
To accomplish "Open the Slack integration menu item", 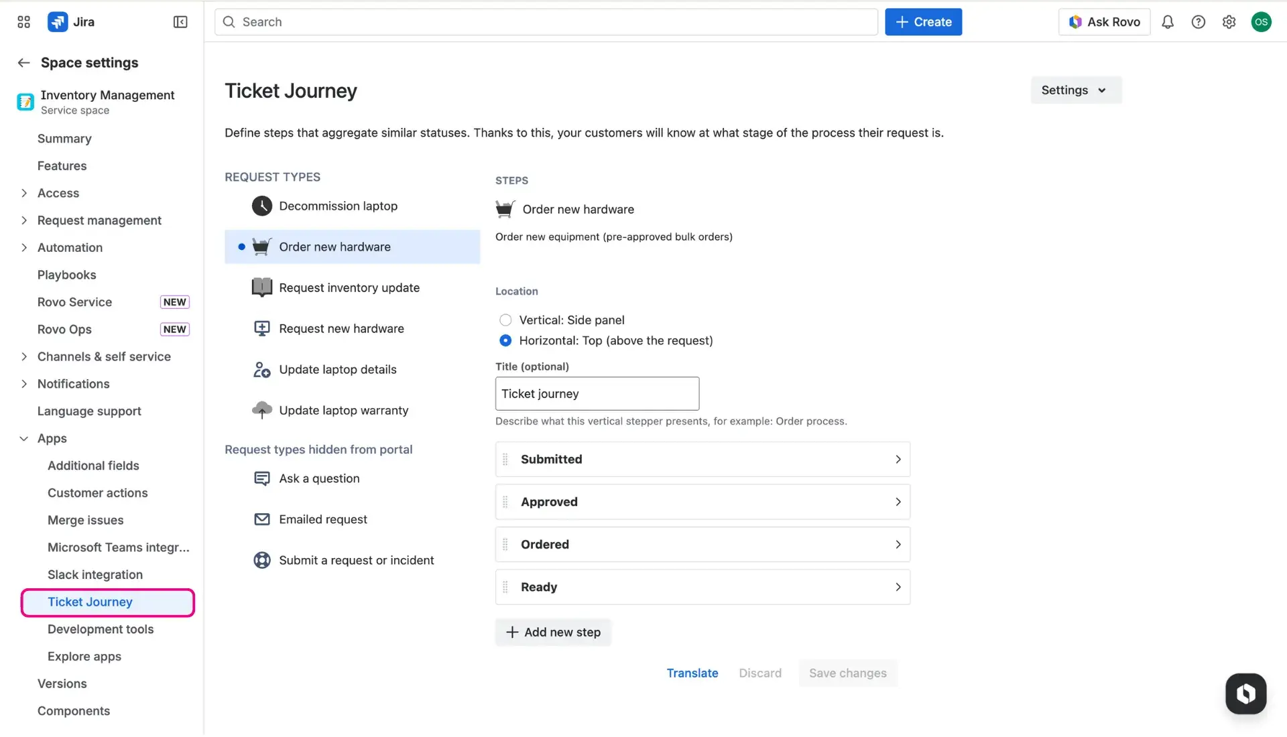I will click(95, 574).
